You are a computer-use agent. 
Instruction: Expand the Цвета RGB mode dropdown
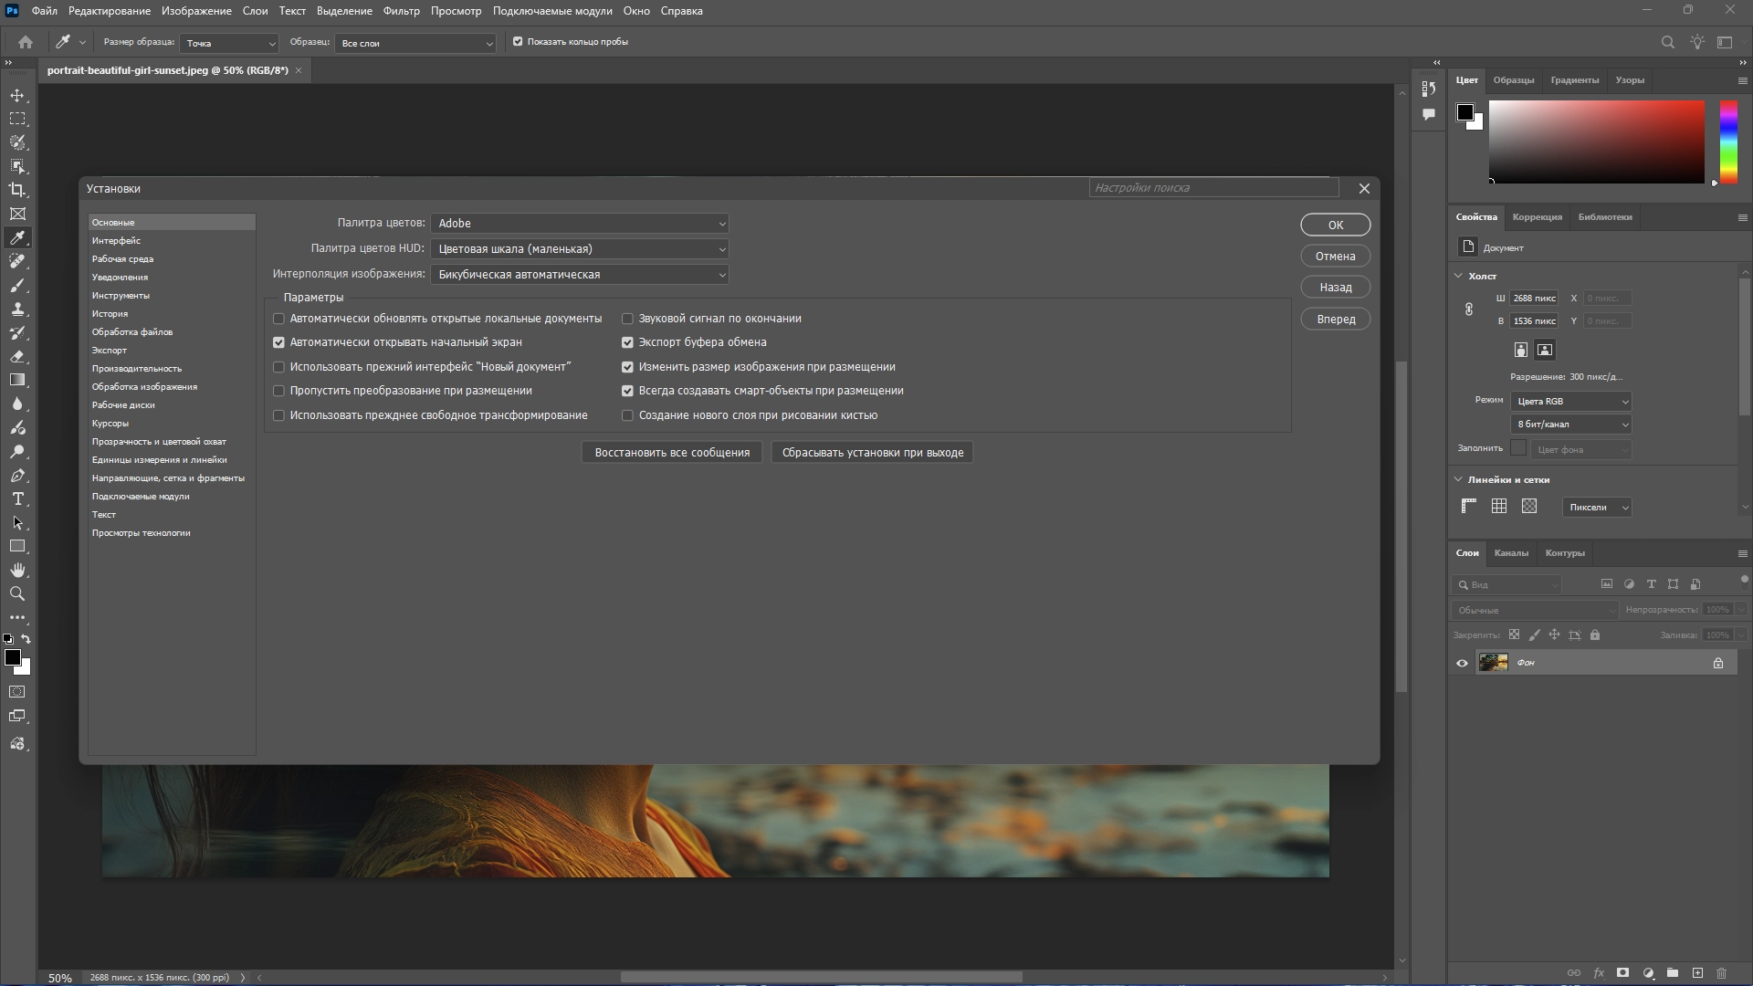point(1570,402)
